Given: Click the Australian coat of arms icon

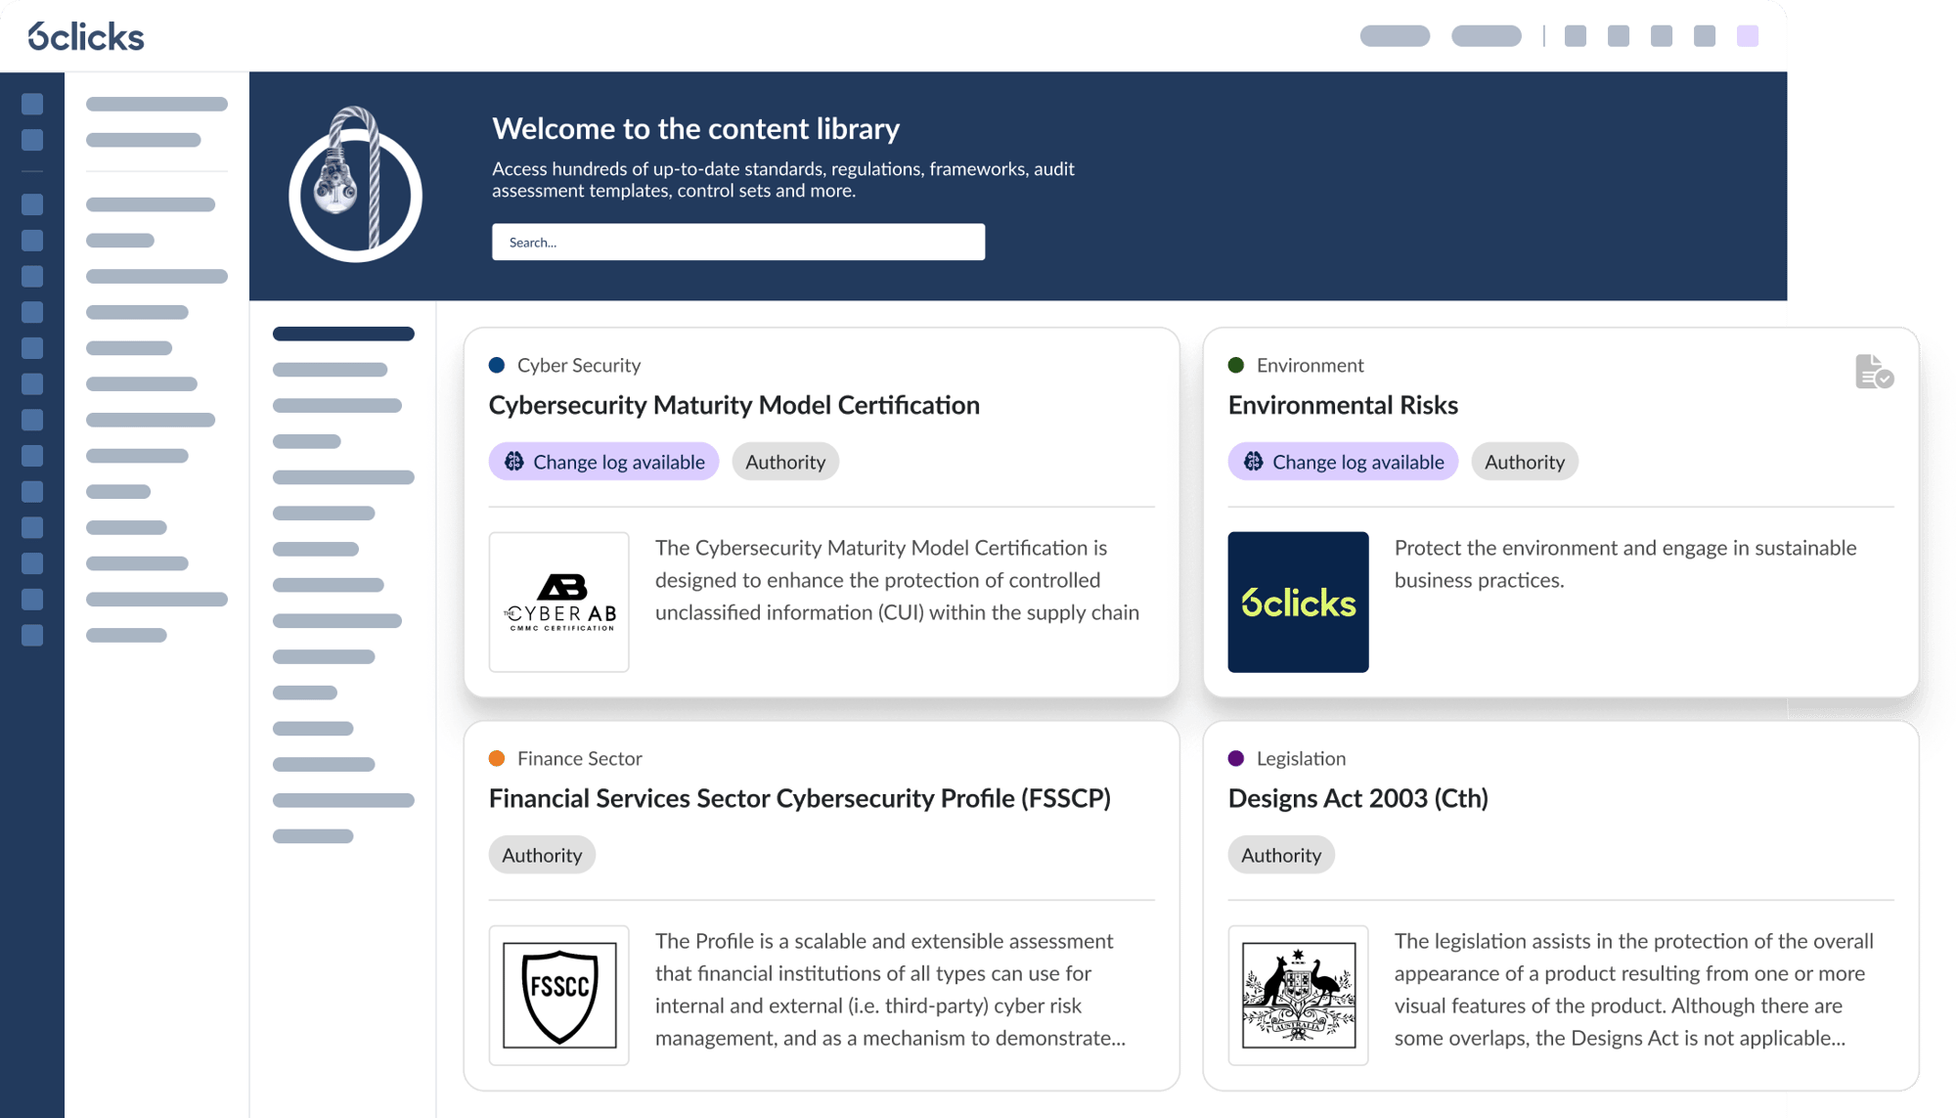Looking at the screenshot, I should [x=1298, y=995].
